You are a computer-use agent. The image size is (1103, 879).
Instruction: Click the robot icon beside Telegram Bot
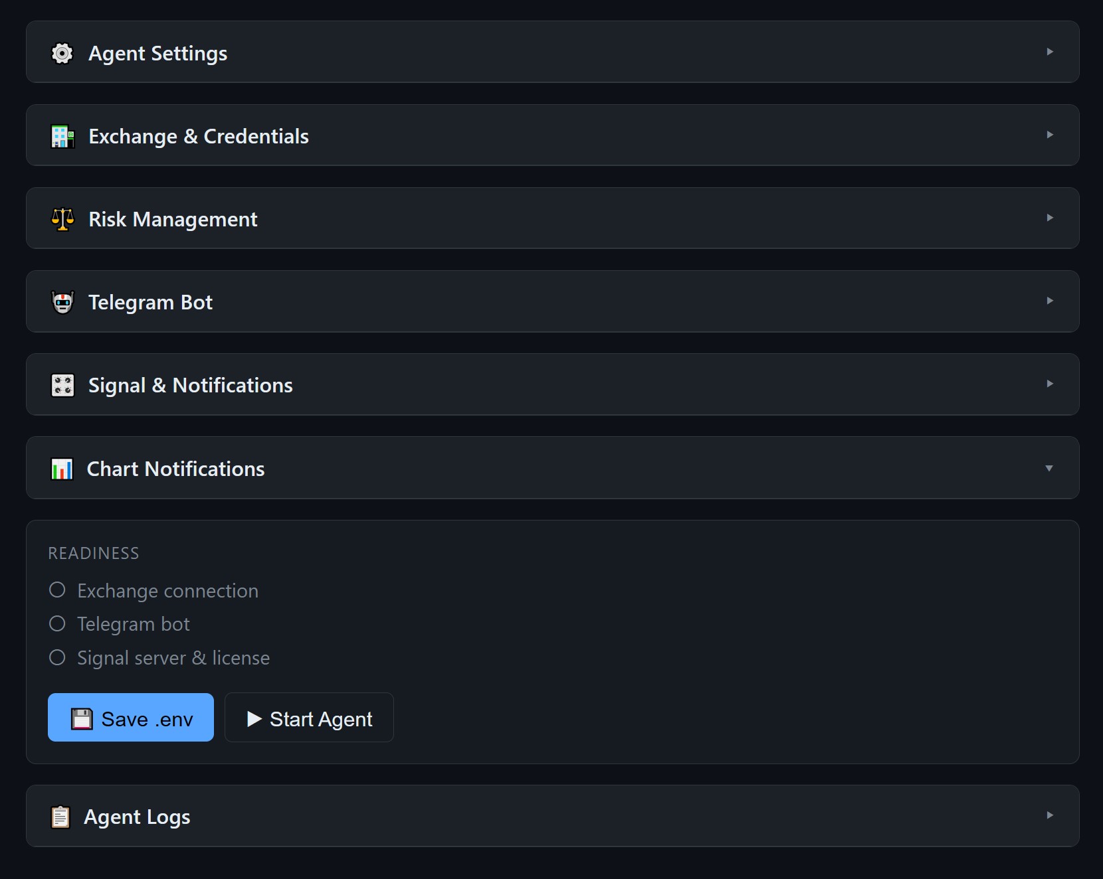point(62,302)
